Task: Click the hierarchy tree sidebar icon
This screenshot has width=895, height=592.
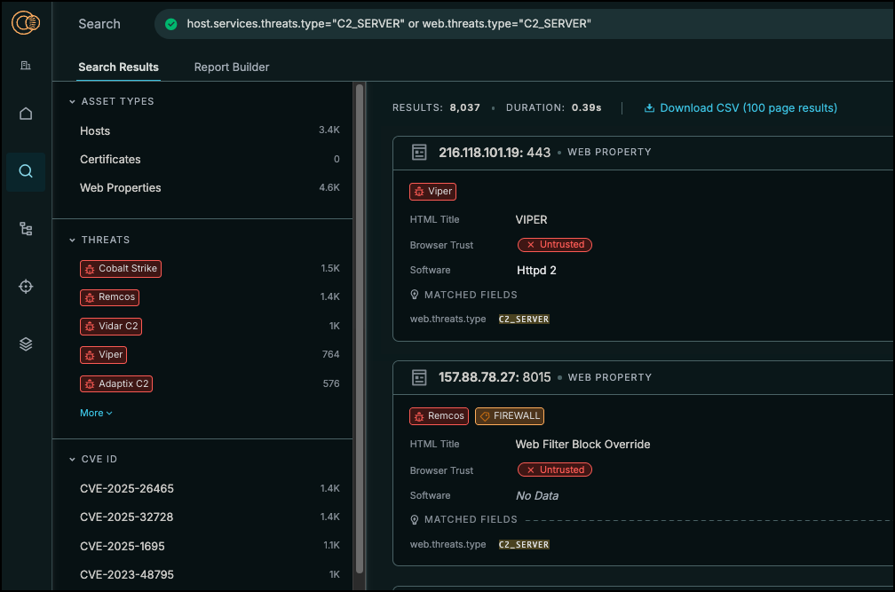Action: point(26,229)
